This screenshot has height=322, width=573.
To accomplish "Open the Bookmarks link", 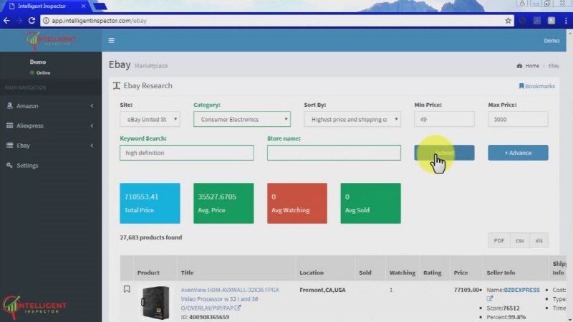I will (x=536, y=86).
